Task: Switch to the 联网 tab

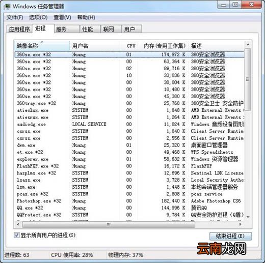Action: (111, 29)
